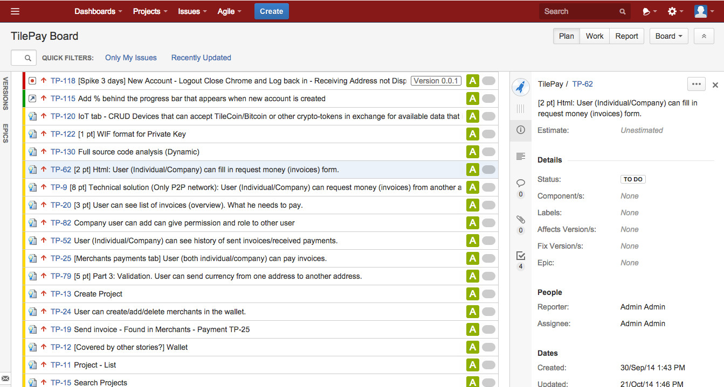Open issue key link TP-118
Image resolution: width=724 pixels, height=387 pixels.
coord(63,81)
